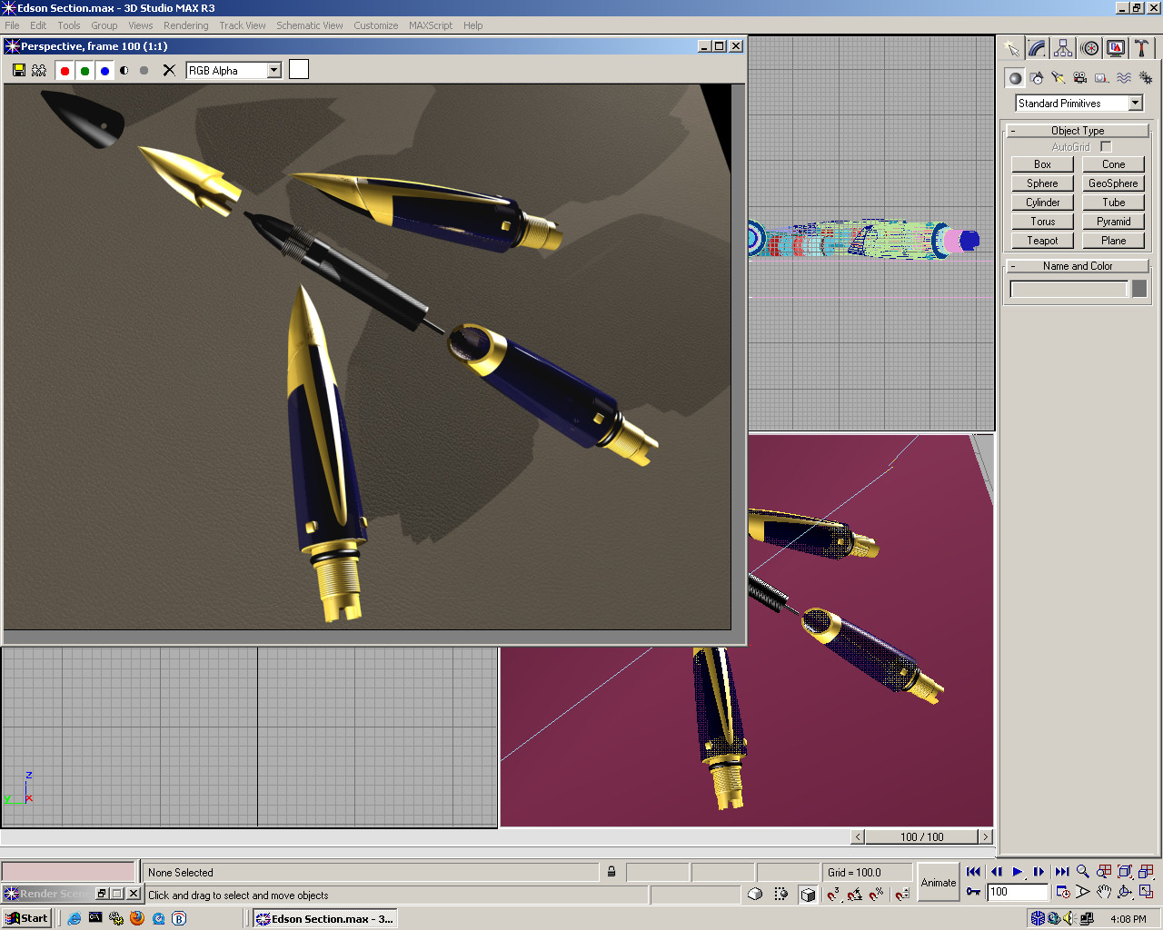The width and height of the screenshot is (1163, 930).
Task: Click the gray object color swatch
Action: point(1138,289)
